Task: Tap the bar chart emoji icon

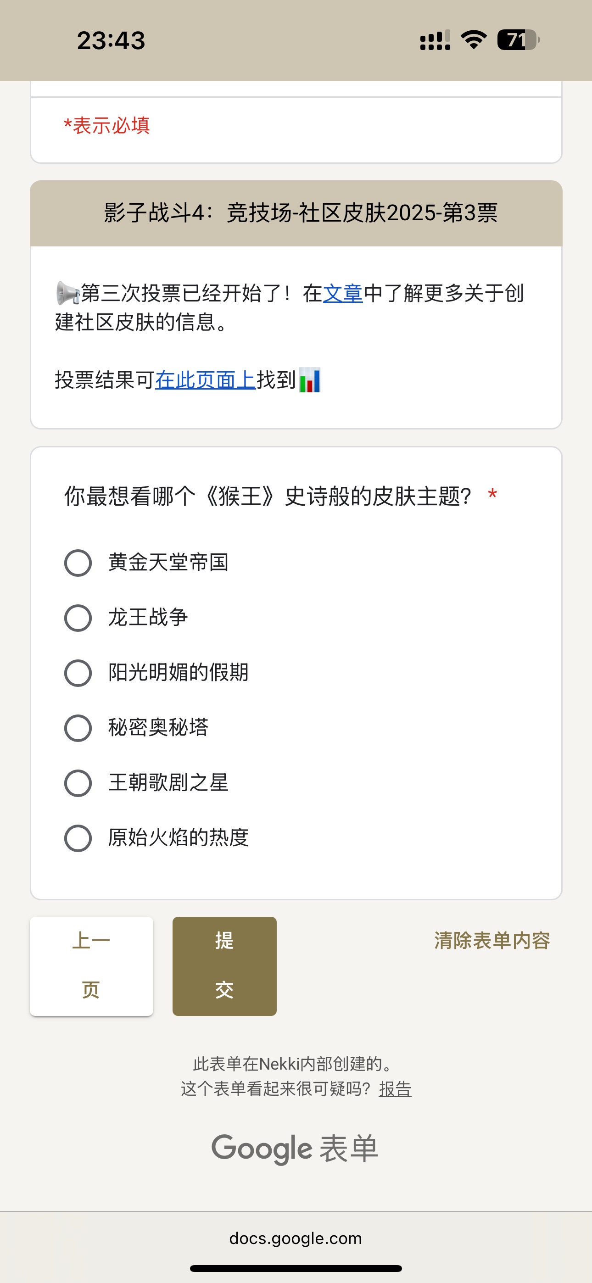Action: tap(309, 380)
